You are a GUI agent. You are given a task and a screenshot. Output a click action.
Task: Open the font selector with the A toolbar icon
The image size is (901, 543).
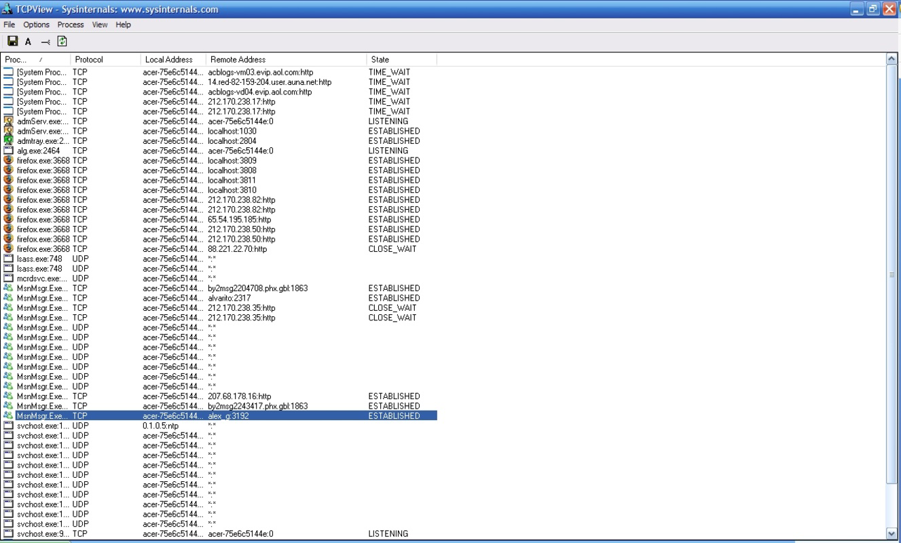28,41
